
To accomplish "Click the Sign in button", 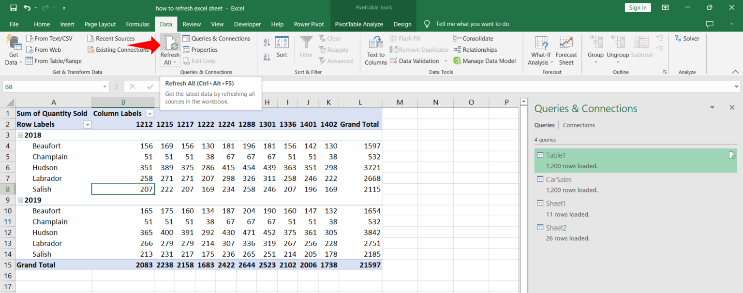I will coord(638,8).
